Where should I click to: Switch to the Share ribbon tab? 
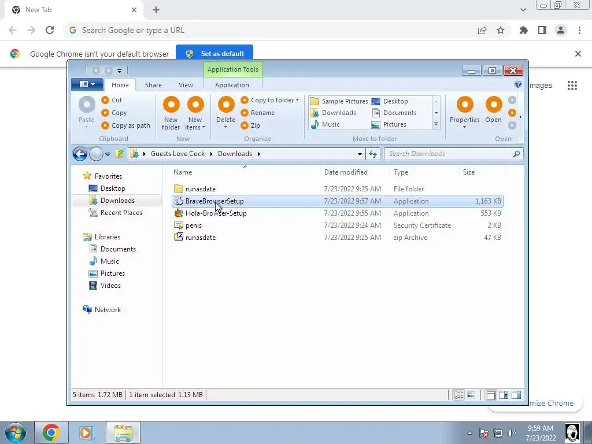click(x=153, y=85)
